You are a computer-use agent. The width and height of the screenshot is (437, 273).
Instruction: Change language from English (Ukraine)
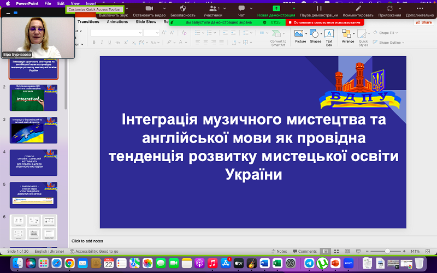click(x=49, y=251)
